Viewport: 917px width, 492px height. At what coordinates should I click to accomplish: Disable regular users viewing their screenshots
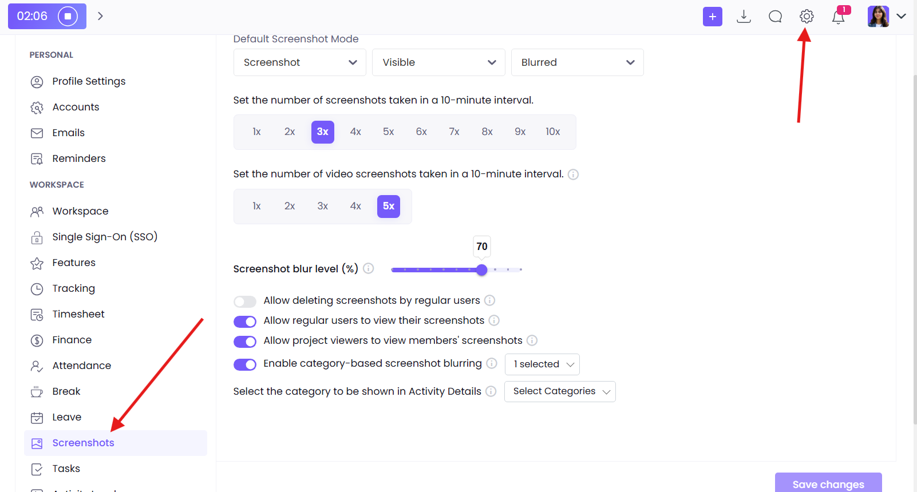point(245,322)
